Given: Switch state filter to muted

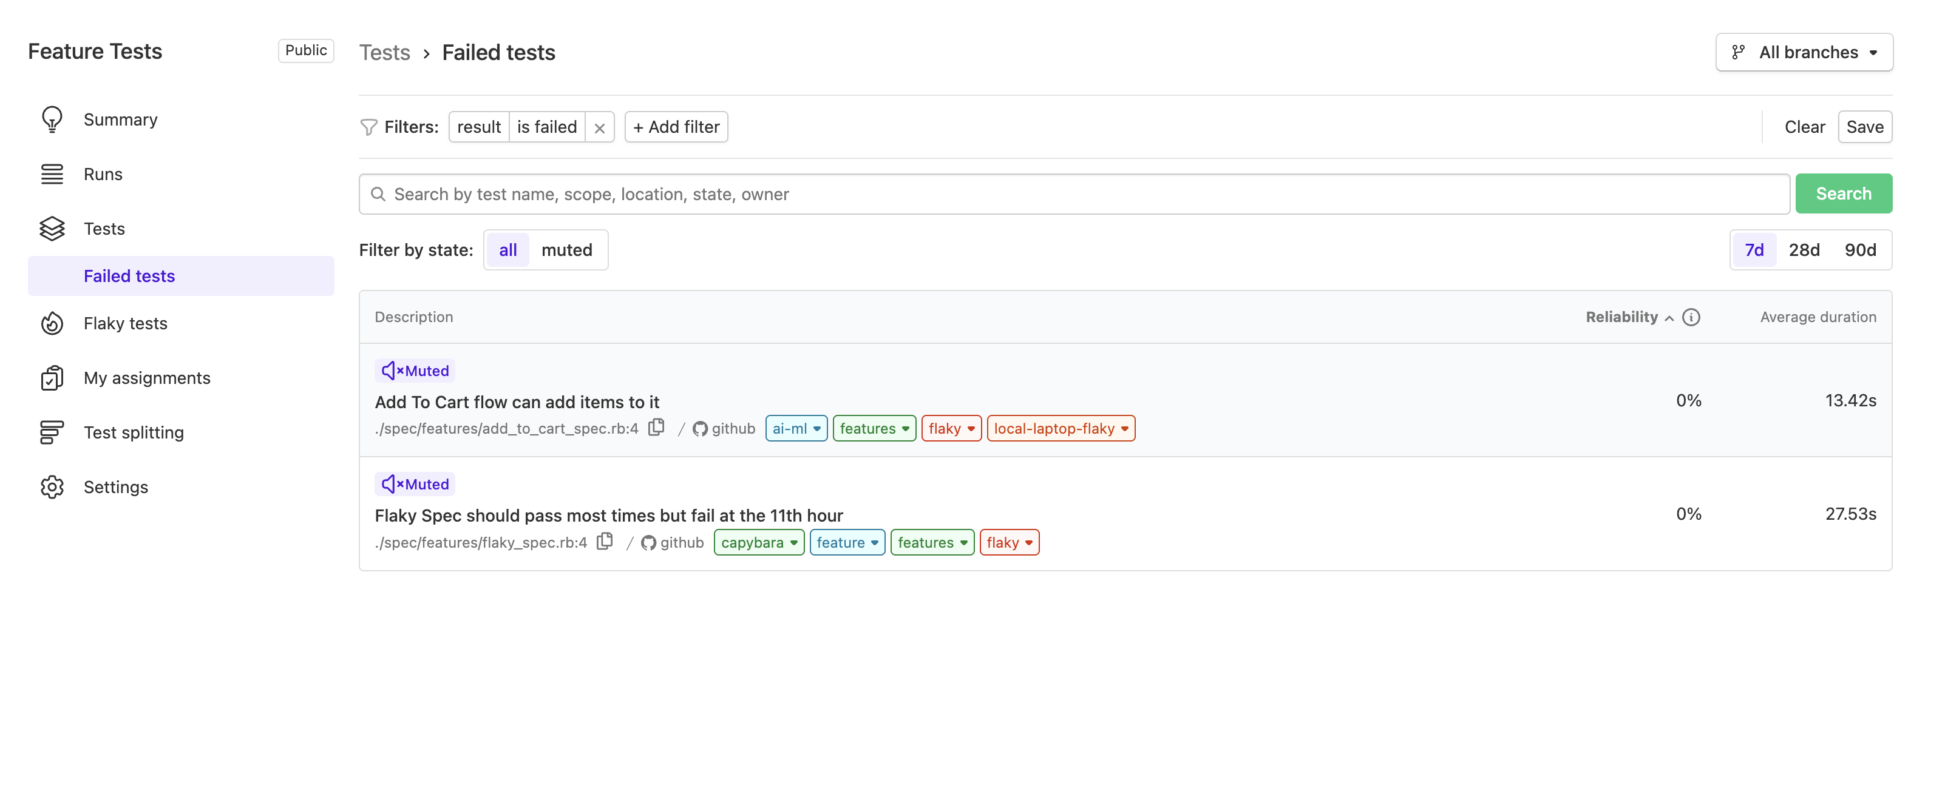Looking at the screenshot, I should click(x=568, y=250).
